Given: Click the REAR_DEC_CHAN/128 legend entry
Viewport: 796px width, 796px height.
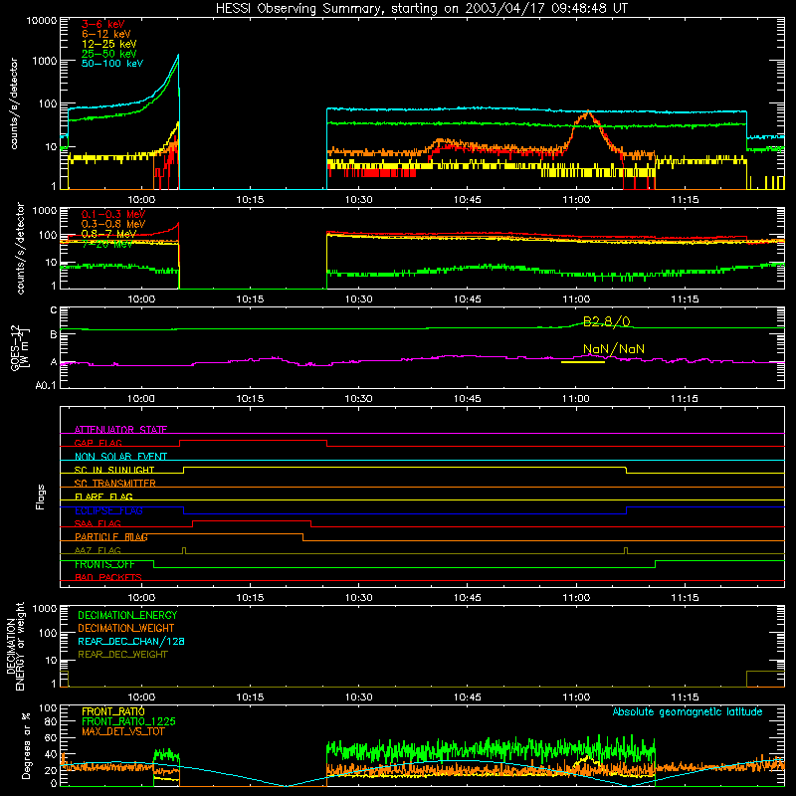Looking at the screenshot, I should click(131, 641).
